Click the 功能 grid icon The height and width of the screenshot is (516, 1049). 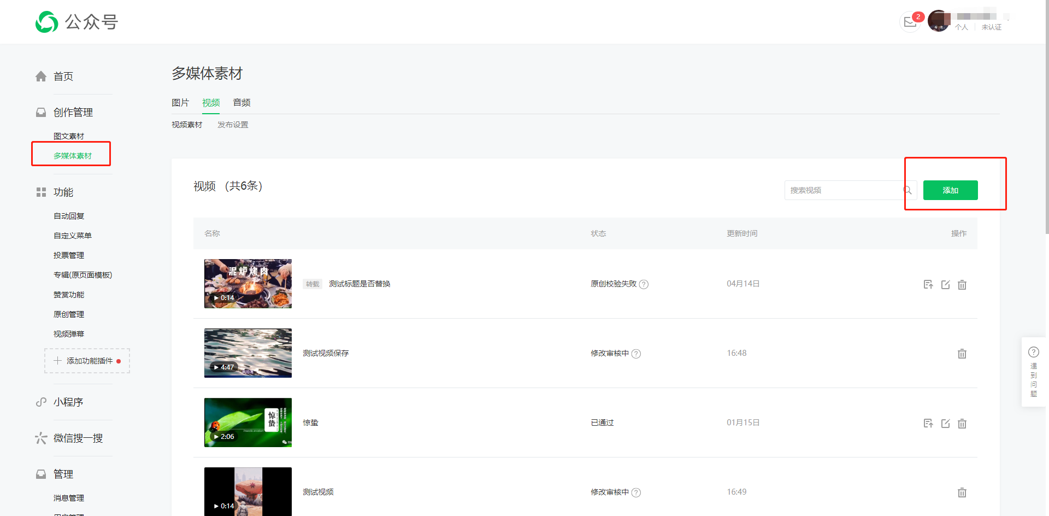click(x=41, y=192)
